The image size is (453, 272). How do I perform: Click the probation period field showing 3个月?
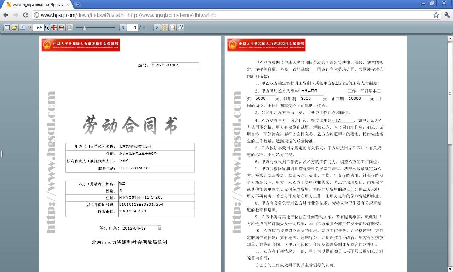(x=343, y=120)
